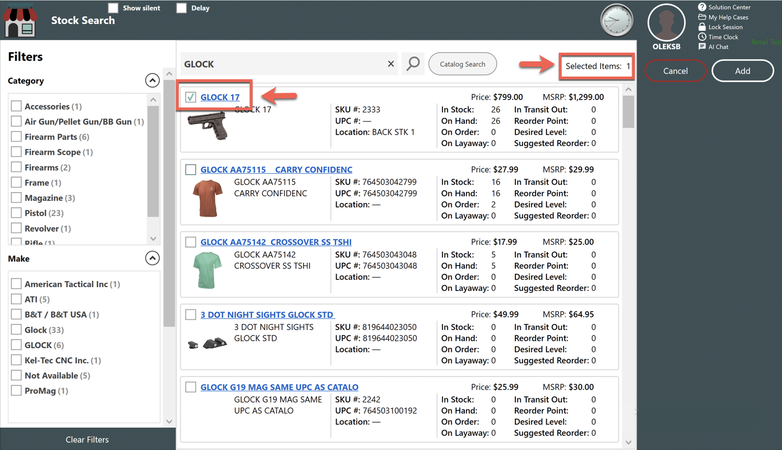Click results list scroll down arrow
This screenshot has width=782, height=450.
point(628,442)
